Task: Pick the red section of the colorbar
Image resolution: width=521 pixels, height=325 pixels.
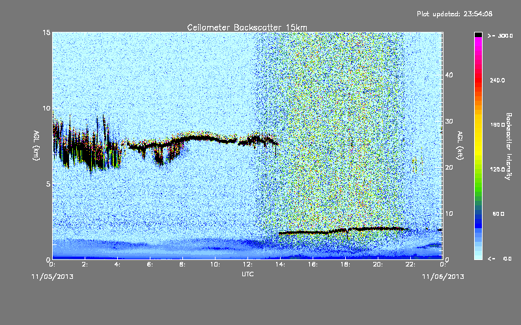Action: point(478,81)
